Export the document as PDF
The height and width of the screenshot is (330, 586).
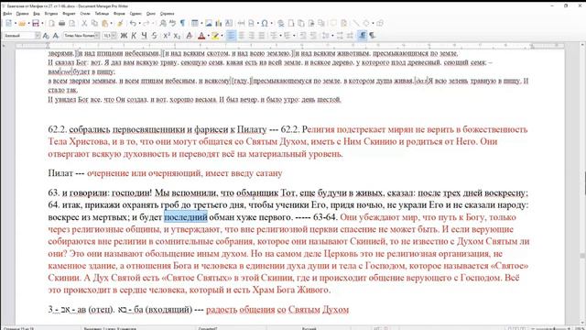click(51, 23)
